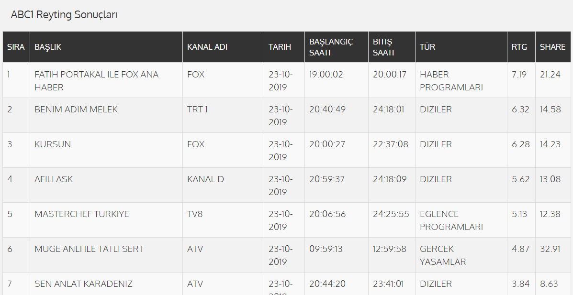Click the TARIH column header
The height and width of the screenshot is (295, 573).
(280, 47)
